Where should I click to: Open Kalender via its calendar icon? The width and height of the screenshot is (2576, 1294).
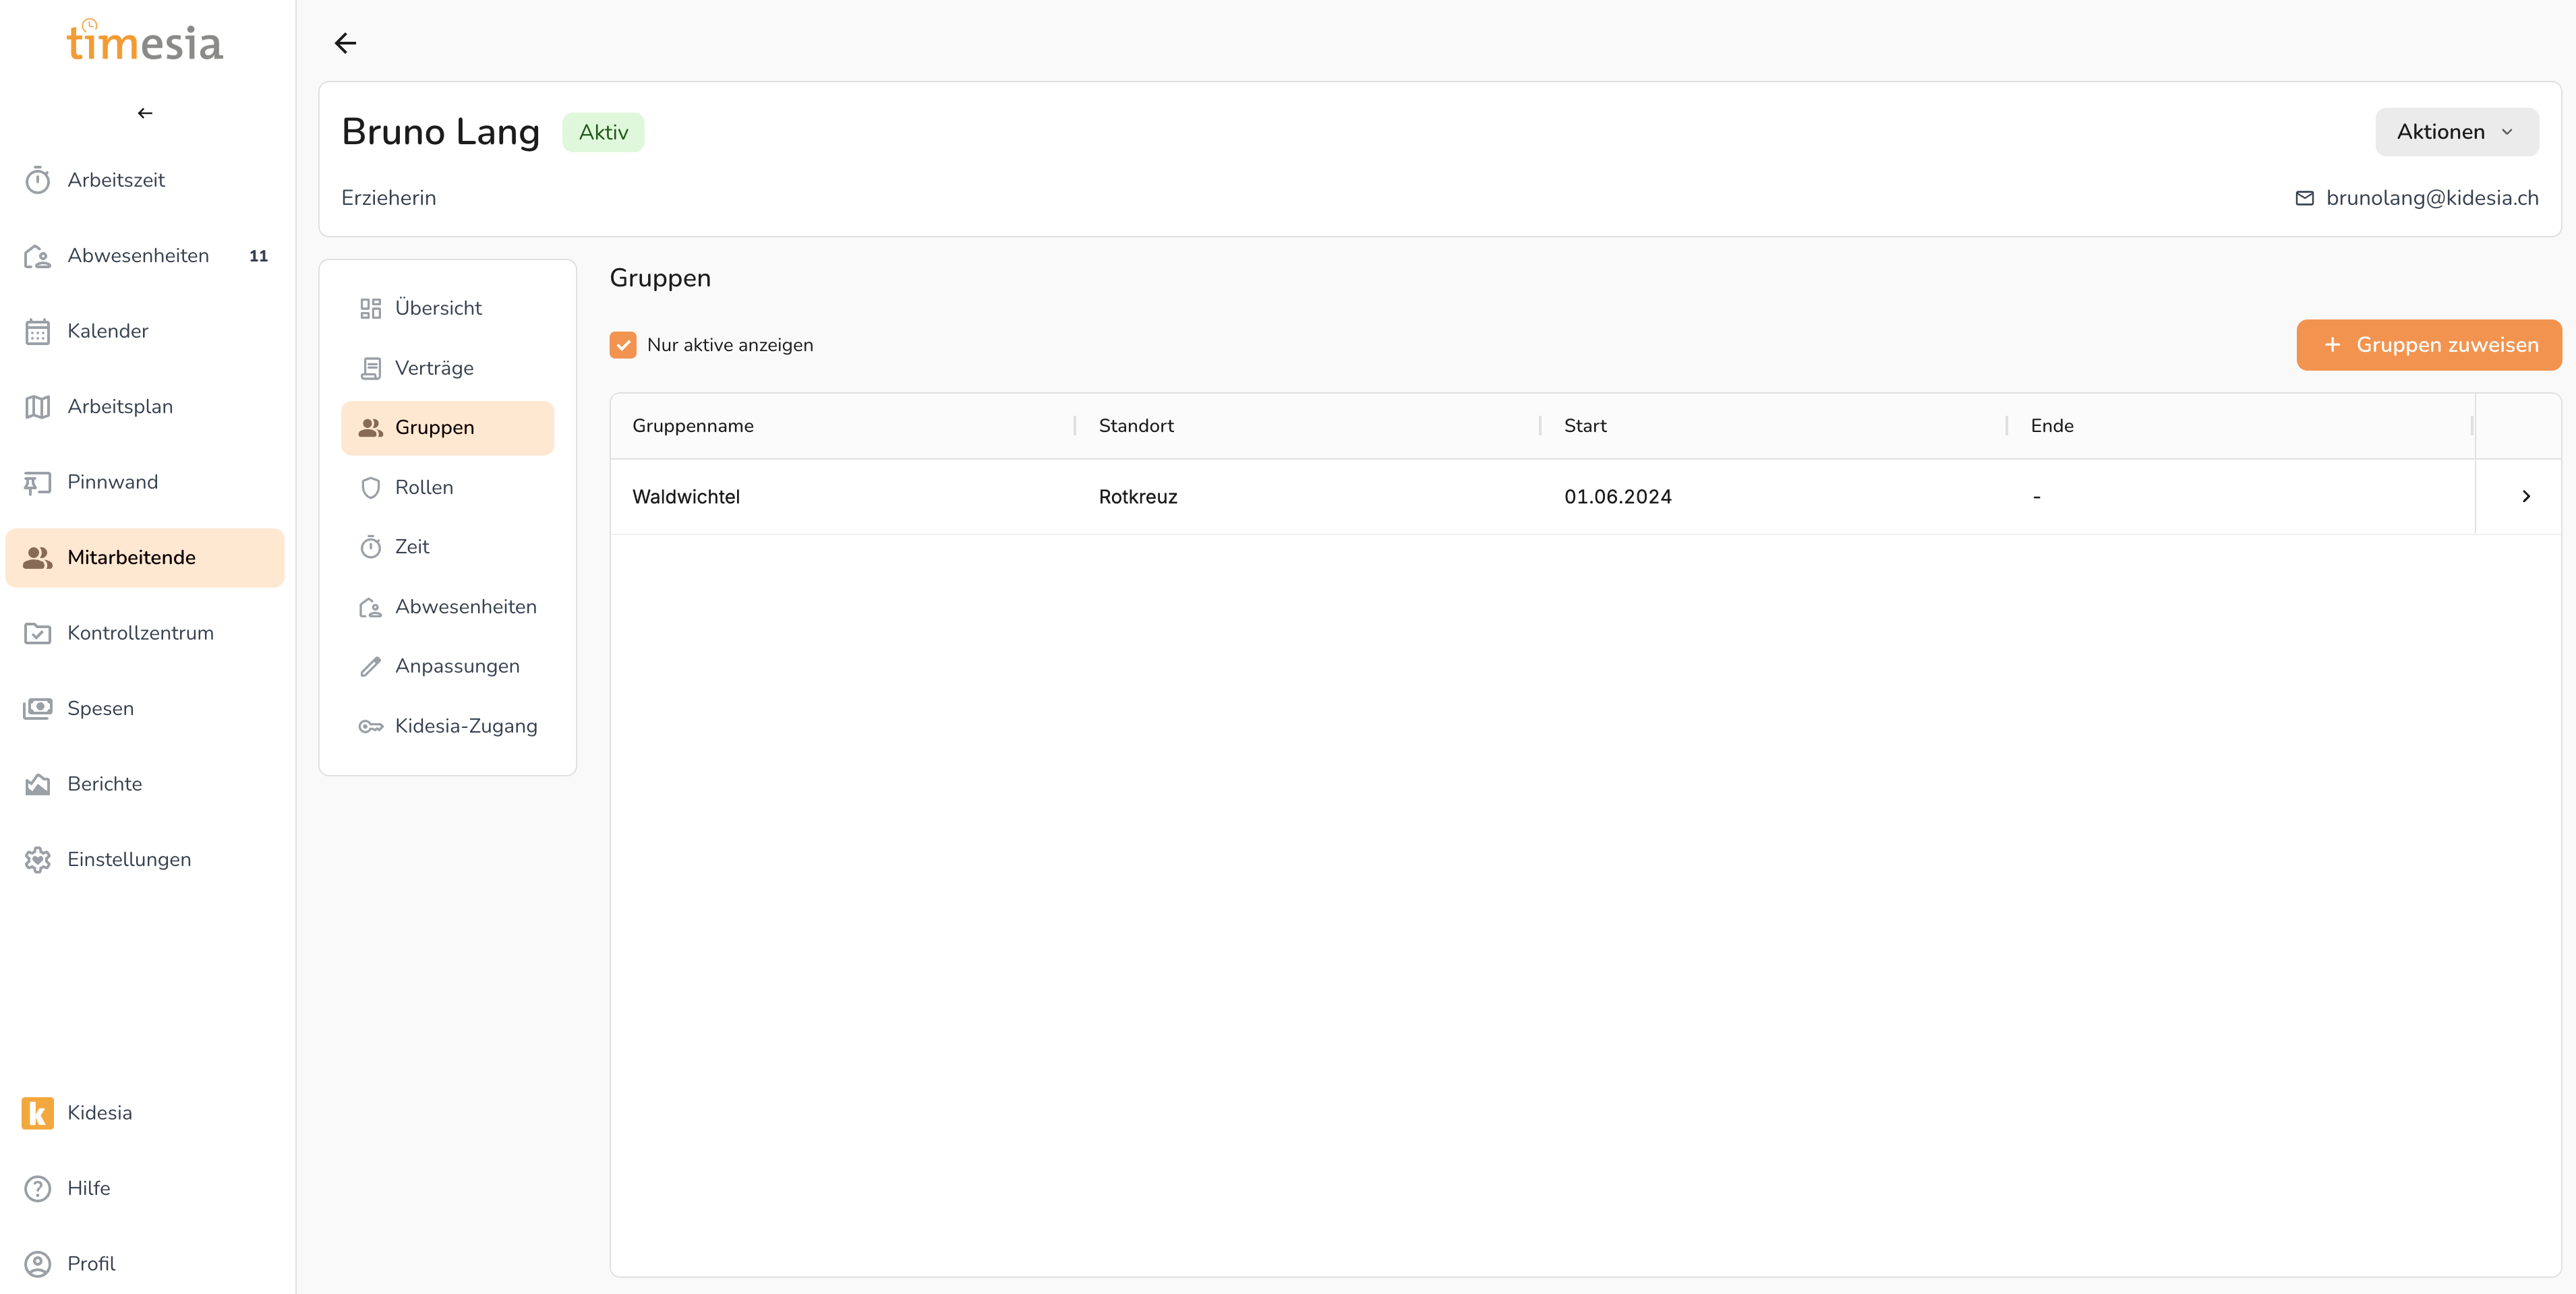[x=37, y=332]
